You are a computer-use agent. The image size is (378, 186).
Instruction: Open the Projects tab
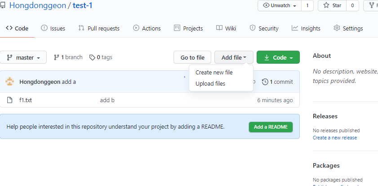tap(188, 28)
